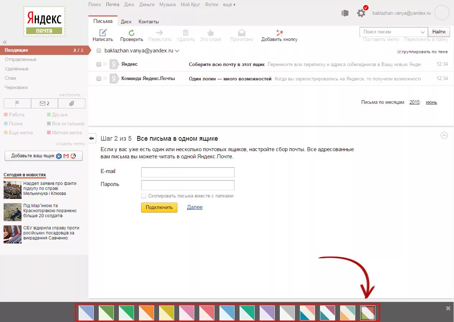Open Фотки in top navigation
The image size is (454, 322).
point(212,5)
